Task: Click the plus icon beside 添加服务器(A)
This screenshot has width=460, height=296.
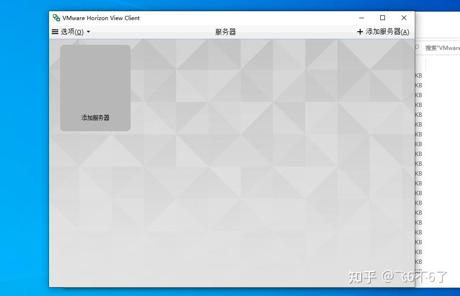Action: (360, 32)
